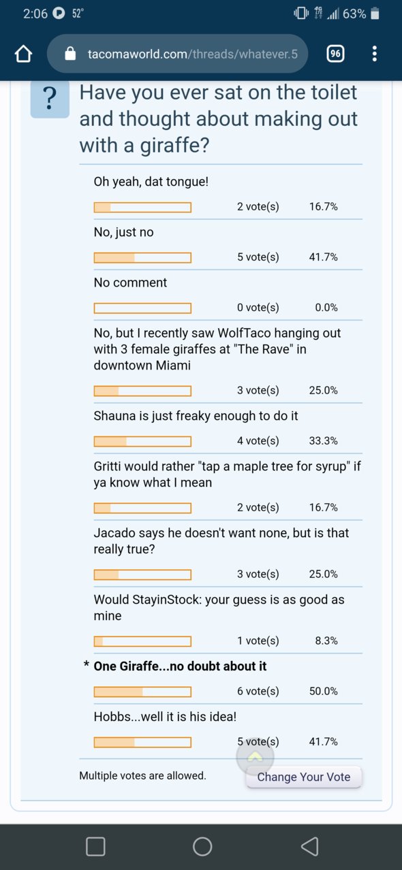Click the empty No comment result bar
The width and height of the screenshot is (402, 870).
[x=142, y=308]
